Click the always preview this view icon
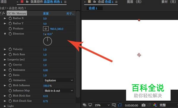 pos(85,105)
